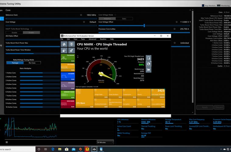Click the Stop Monitors icon
231x152 pixels.
tap(203, 5)
